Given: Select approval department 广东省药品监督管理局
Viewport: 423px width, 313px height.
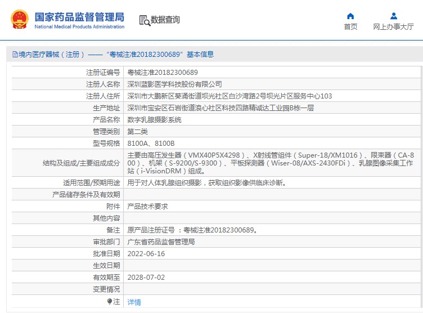Looking at the screenshot, I should pyautogui.click(x=161, y=242).
